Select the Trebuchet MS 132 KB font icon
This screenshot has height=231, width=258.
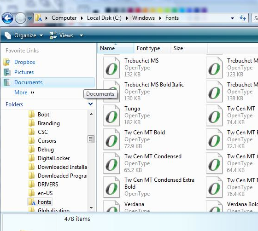[x=111, y=68]
